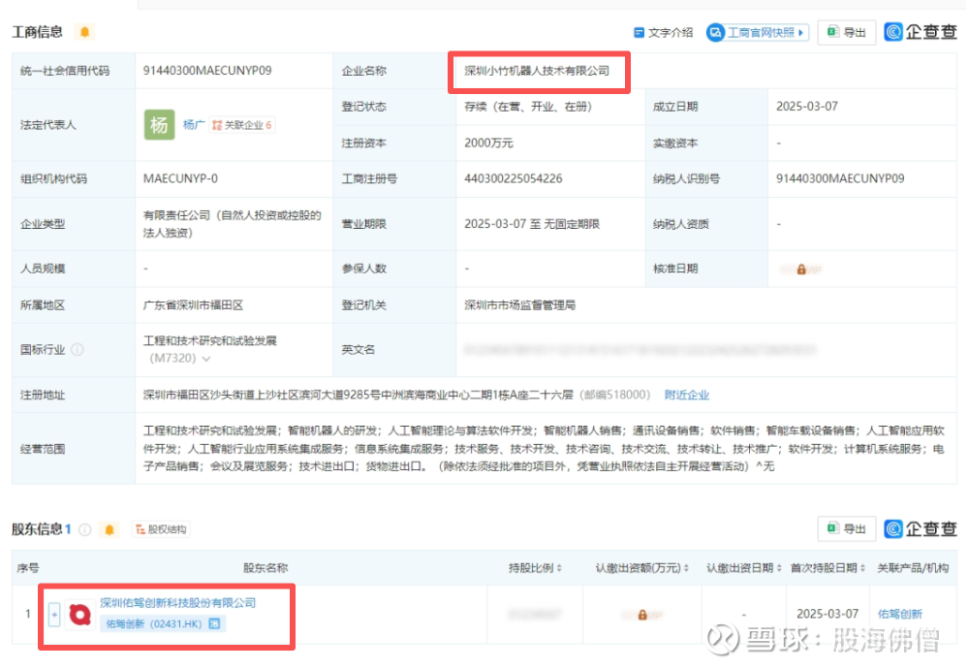The image size is (968, 669).
Task: Expand the M7320 industry code chevron
Action: click(206, 359)
